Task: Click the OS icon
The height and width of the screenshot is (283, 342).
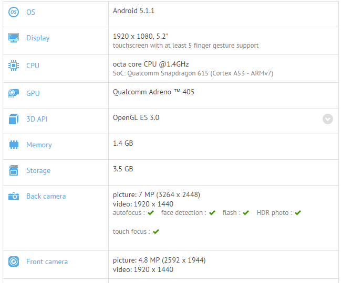Action: (14, 12)
